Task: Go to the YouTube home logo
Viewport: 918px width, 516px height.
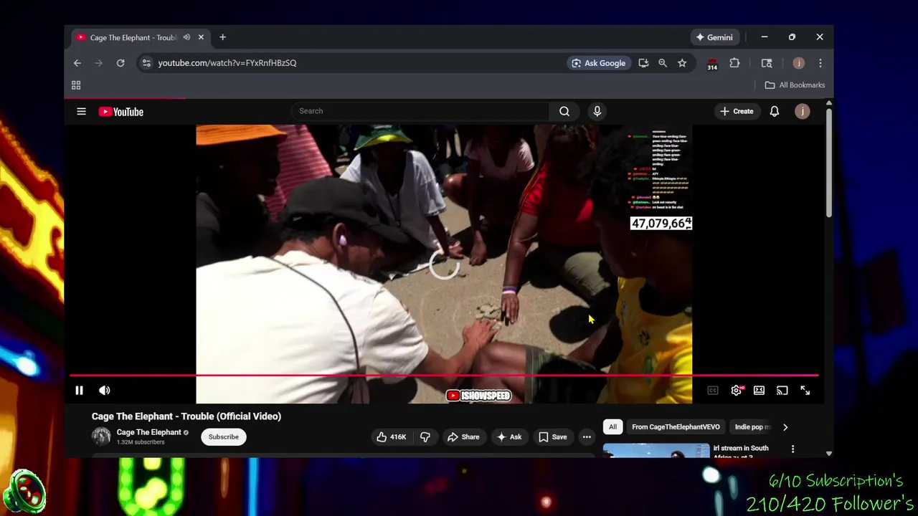Action: click(x=121, y=111)
